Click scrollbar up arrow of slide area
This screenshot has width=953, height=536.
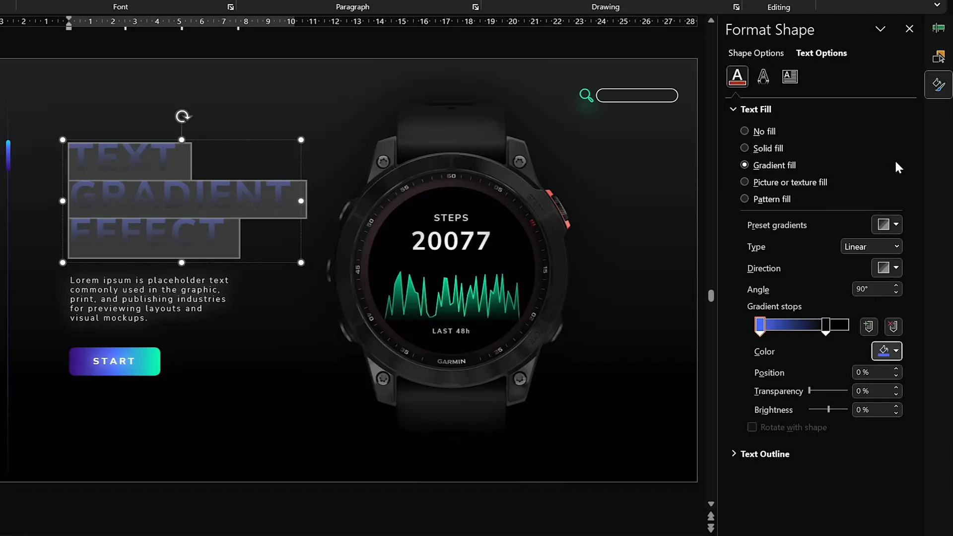(x=711, y=20)
